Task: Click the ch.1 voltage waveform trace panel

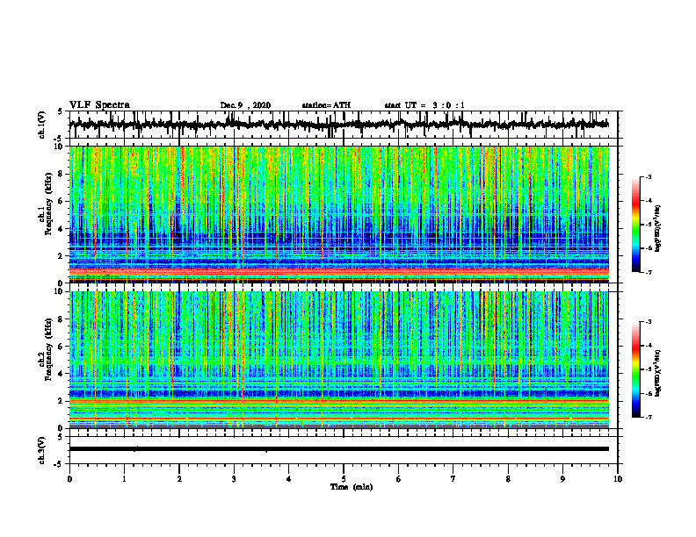Action: (x=344, y=125)
